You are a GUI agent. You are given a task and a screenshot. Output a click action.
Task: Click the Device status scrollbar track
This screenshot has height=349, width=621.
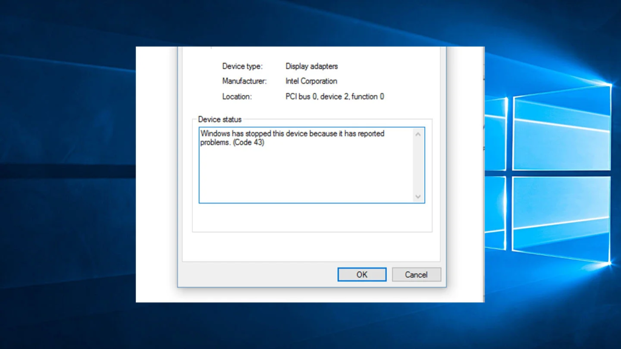tap(418, 165)
